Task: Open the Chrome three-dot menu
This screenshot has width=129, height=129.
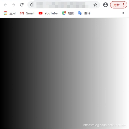Action: pyautogui.click(x=124, y=5)
